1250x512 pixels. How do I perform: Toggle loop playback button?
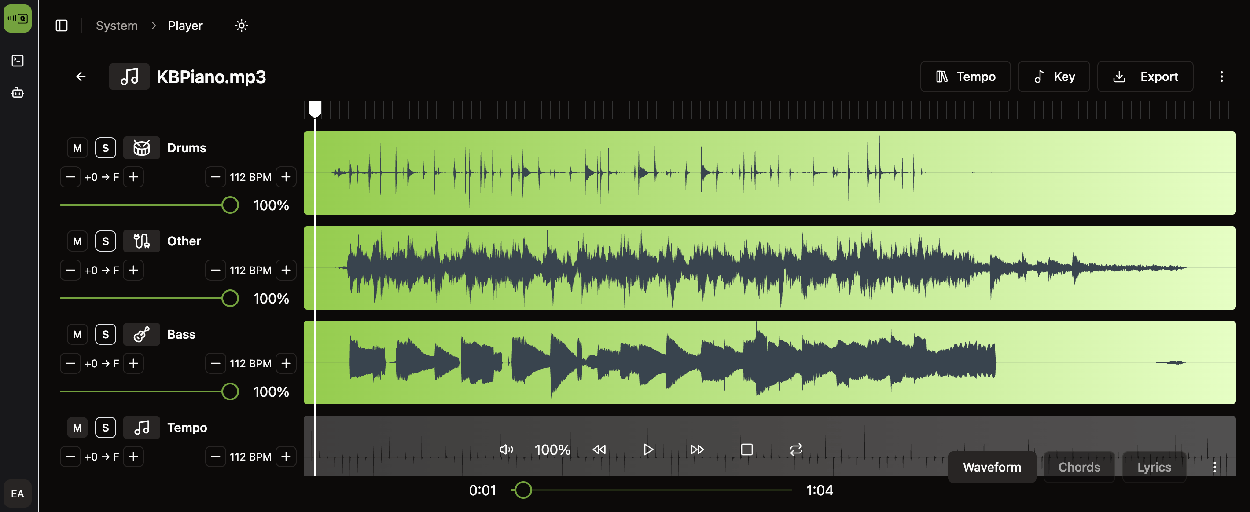coord(796,450)
